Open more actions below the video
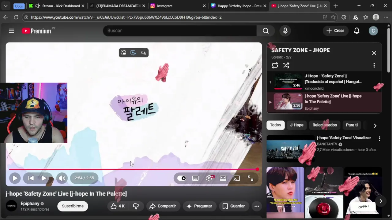 point(257,206)
